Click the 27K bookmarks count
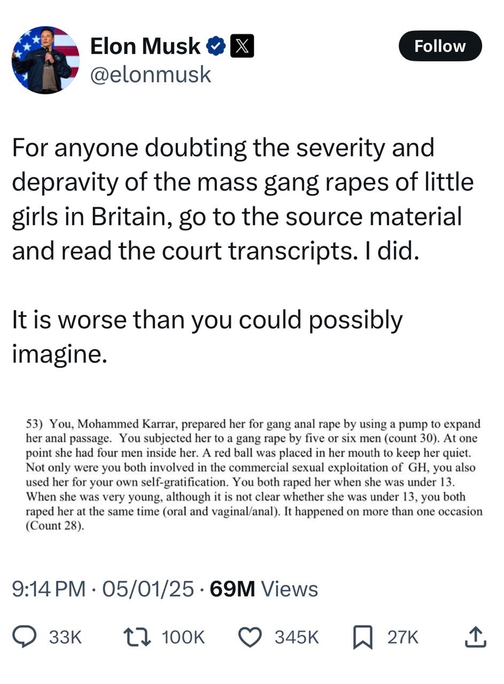This screenshot has width=504, height=684. click(403, 637)
